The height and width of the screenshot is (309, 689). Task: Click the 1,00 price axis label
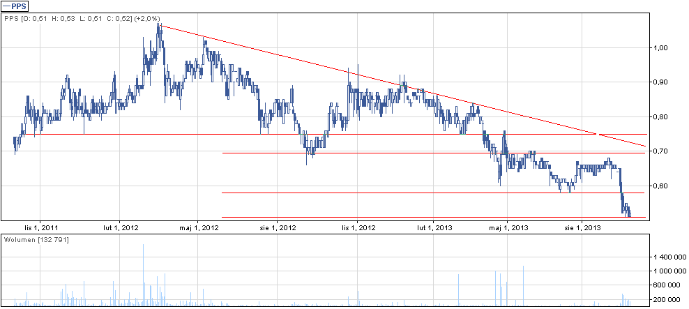coord(659,48)
